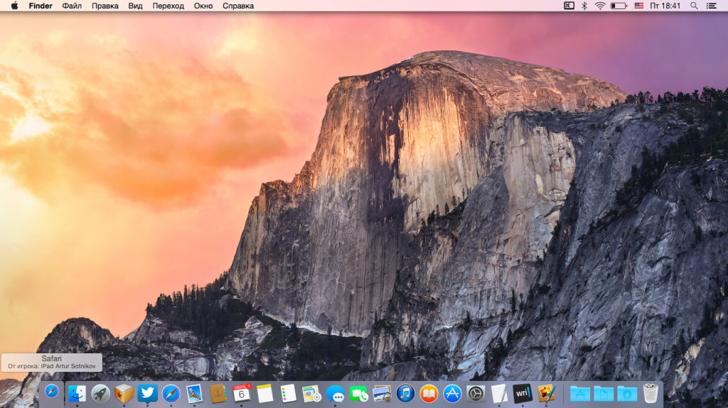728x408 pixels.
Task: Open the Mac App Store dock icon
Action: coord(452,393)
